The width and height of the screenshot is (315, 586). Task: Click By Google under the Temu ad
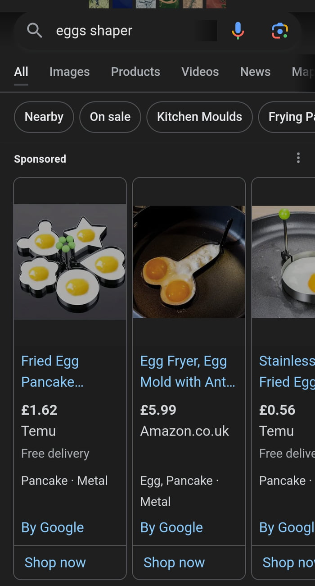(x=52, y=527)
